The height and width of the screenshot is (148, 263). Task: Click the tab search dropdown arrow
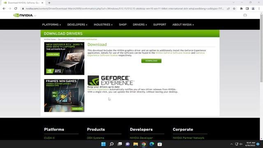click(x=234, y=2)
